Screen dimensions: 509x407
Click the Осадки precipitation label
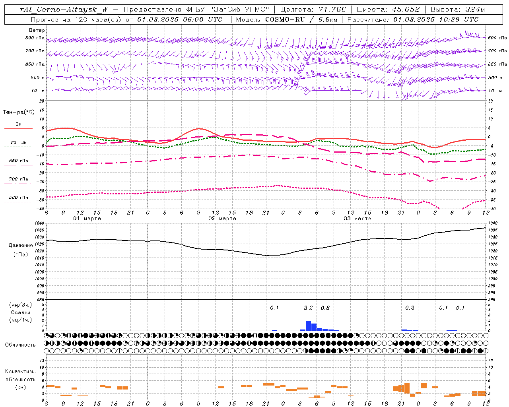21,312
